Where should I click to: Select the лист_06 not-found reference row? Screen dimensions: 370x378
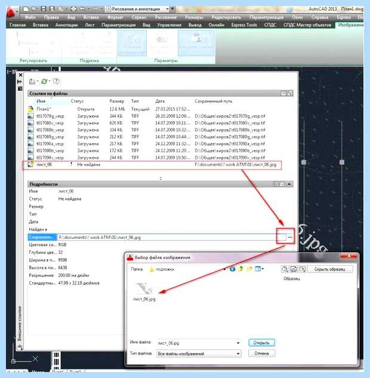(152, 165)
